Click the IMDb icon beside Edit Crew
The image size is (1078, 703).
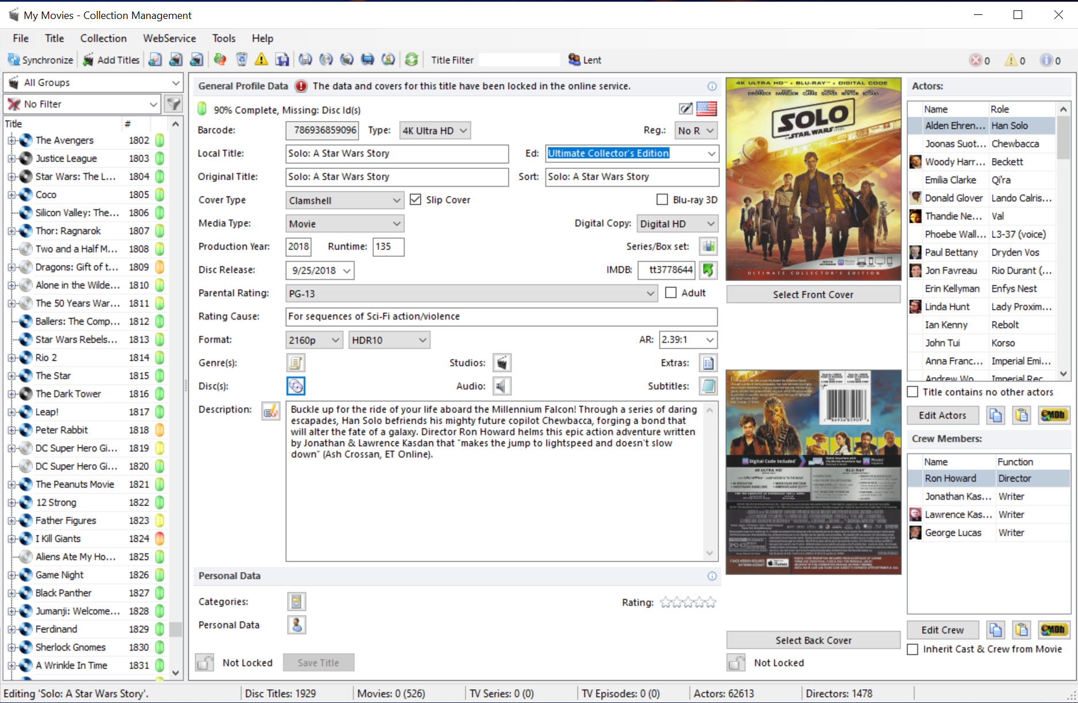point(1054,630)
